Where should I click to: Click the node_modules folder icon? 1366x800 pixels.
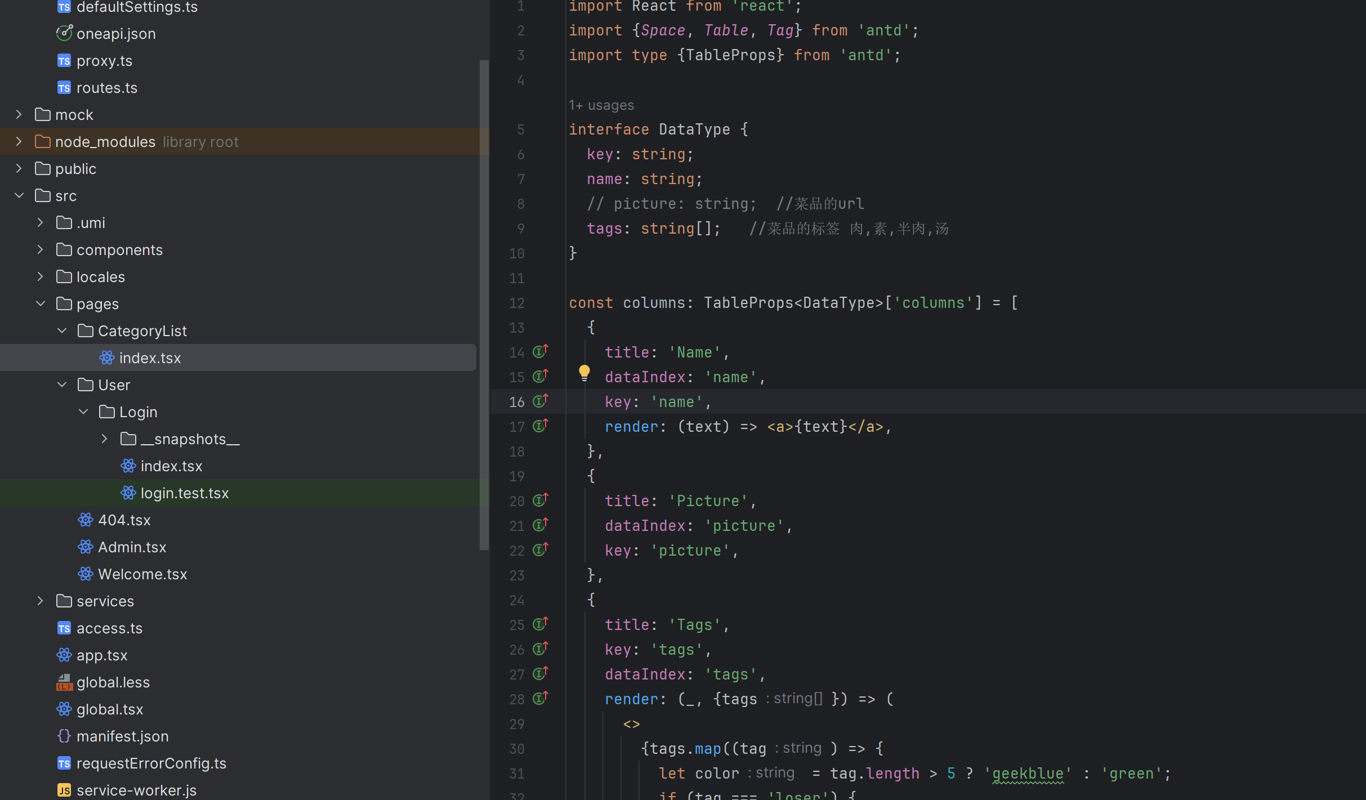pos(43,142)
